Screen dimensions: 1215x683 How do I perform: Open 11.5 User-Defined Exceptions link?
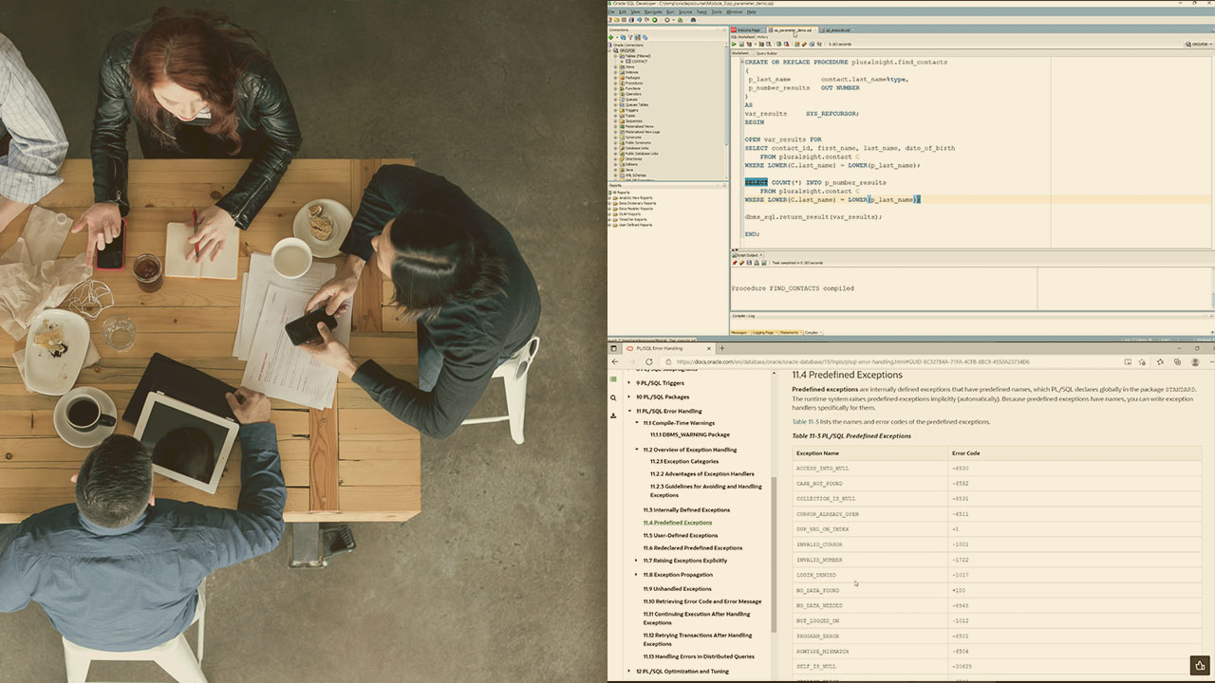point(680,535)
